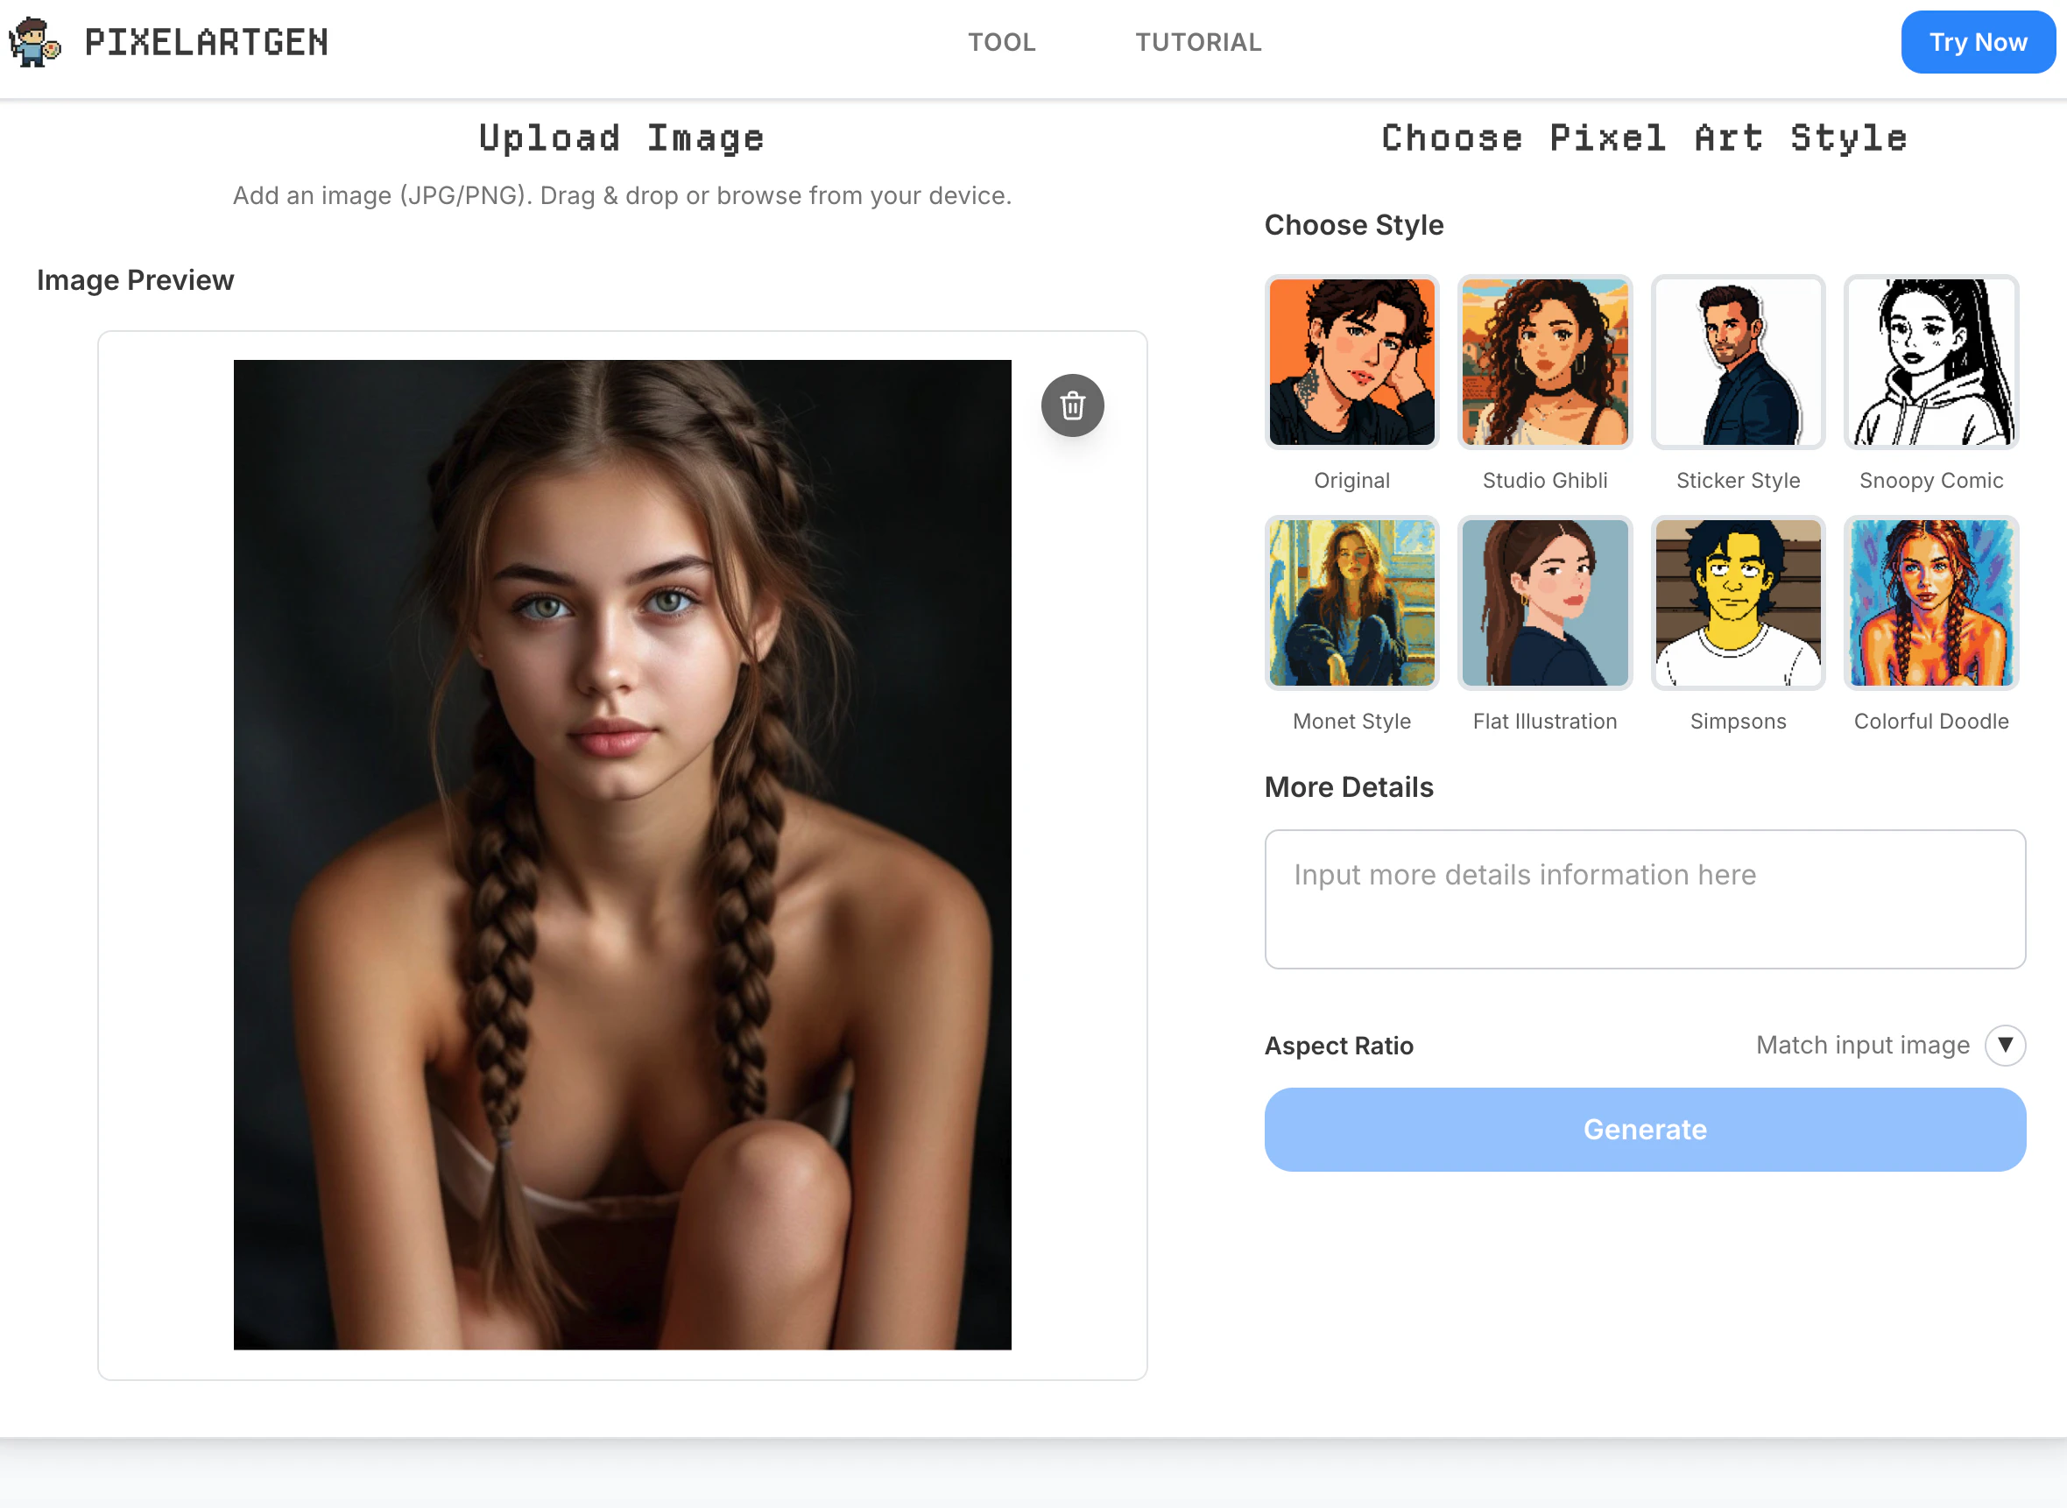This screenshot has width=2067, height=1508.
Task: Click the uploaded portrait image preview
Action: (x=622, y=855)
